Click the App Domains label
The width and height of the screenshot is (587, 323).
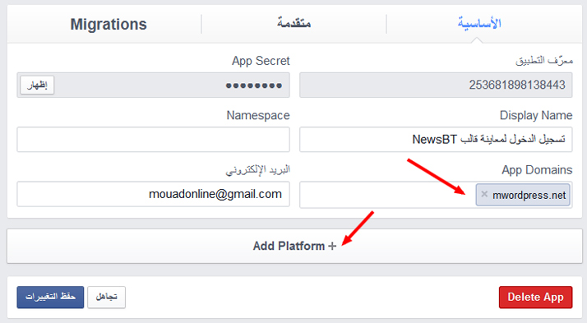(537, 170)
